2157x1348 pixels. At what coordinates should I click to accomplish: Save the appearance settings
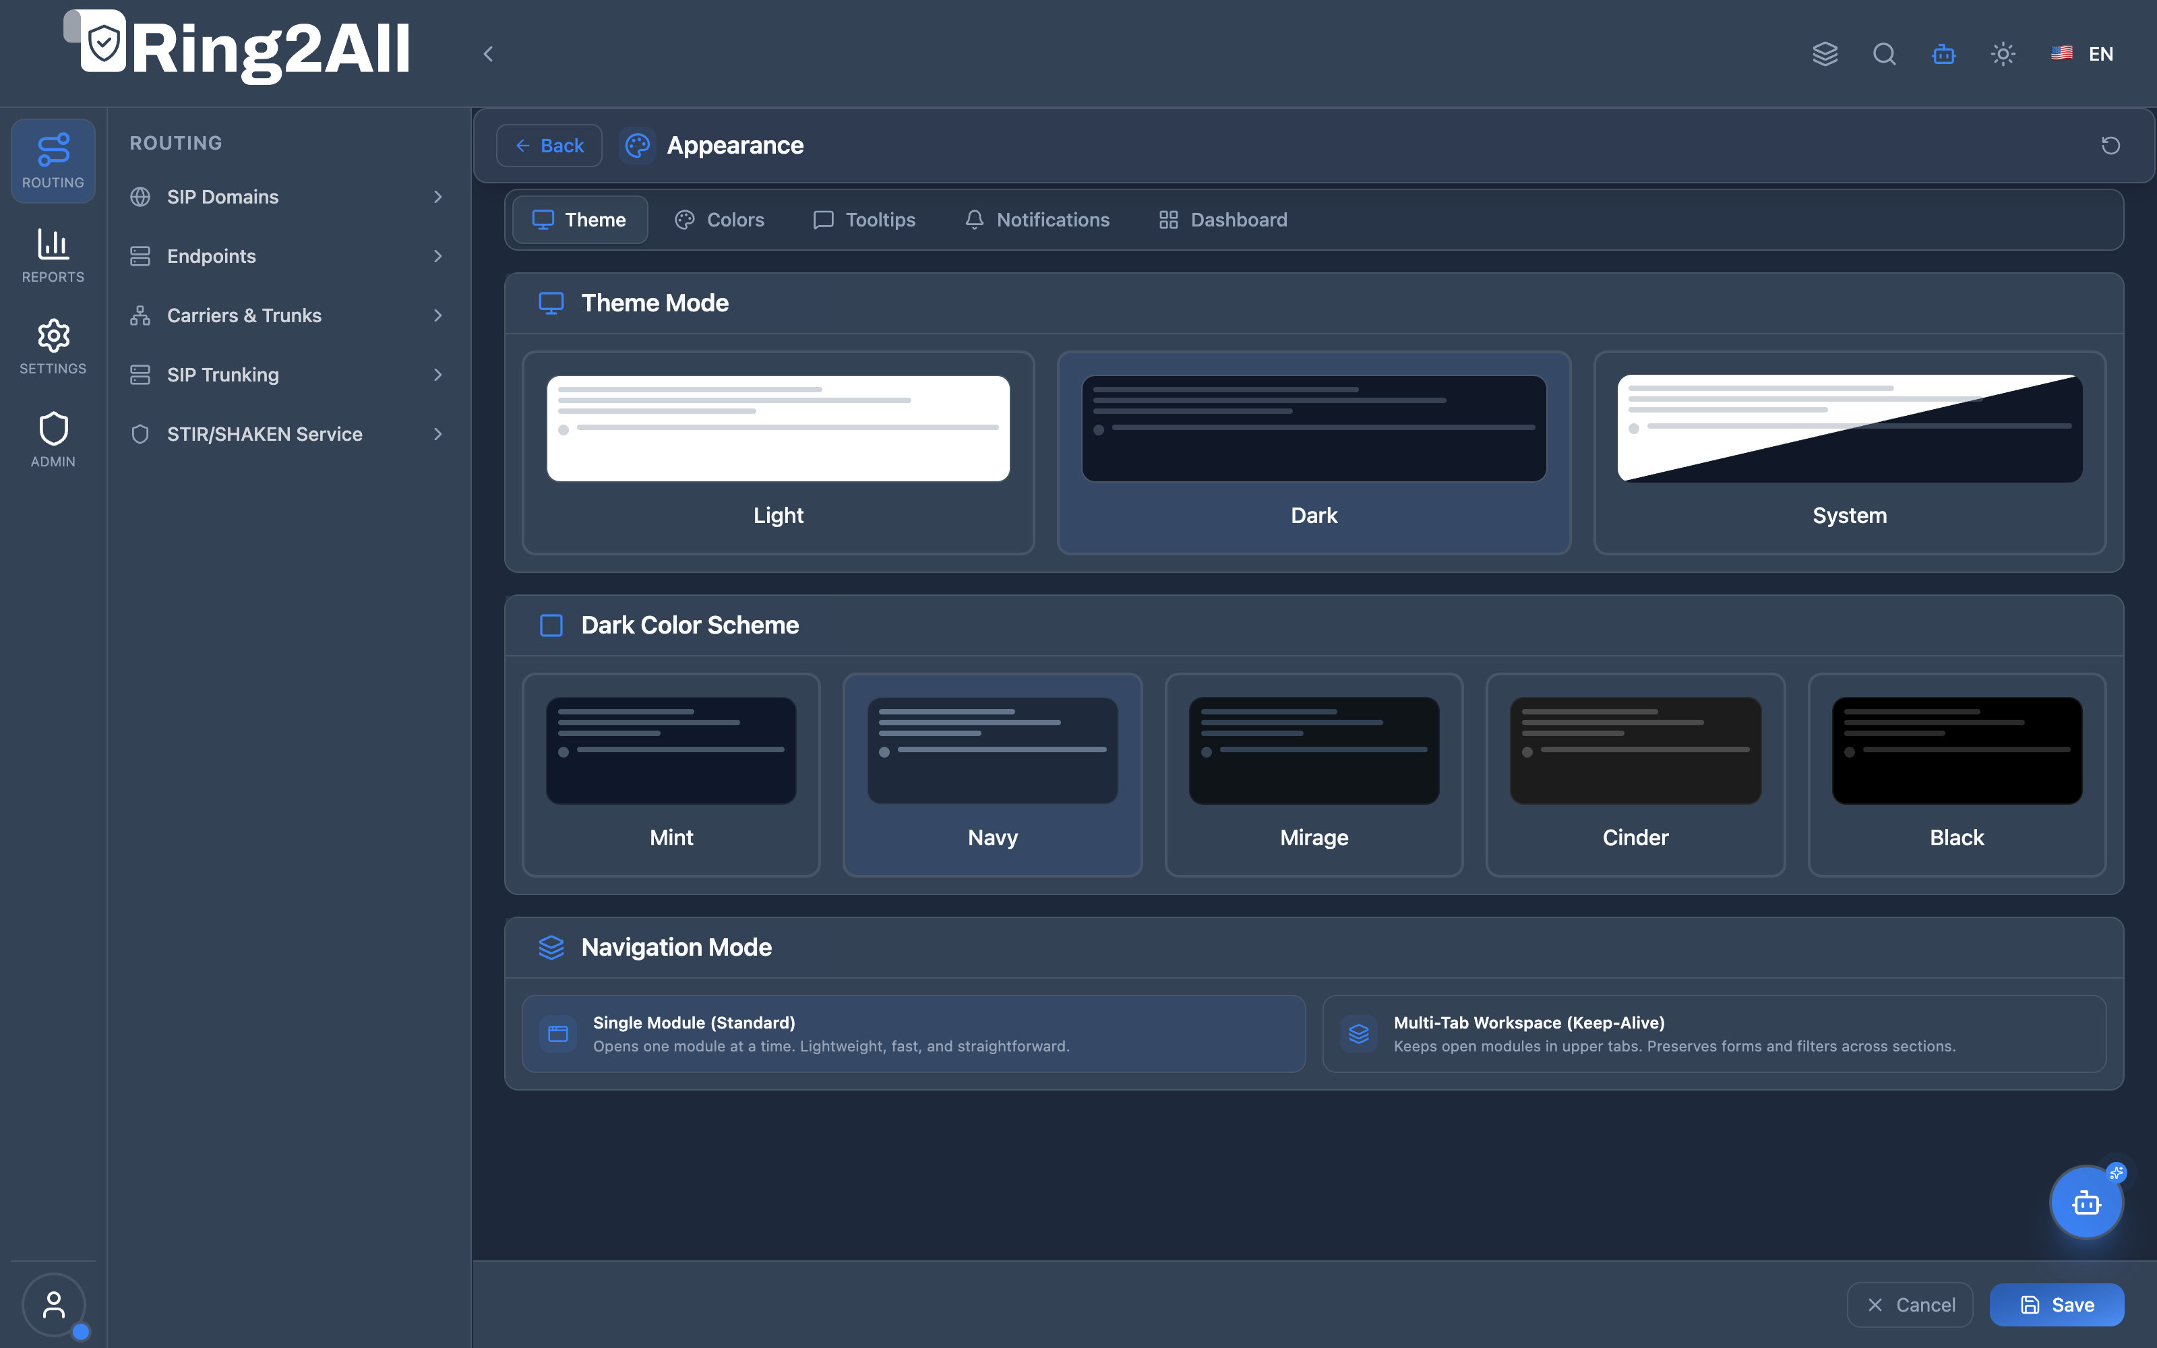(2057, 1306)
